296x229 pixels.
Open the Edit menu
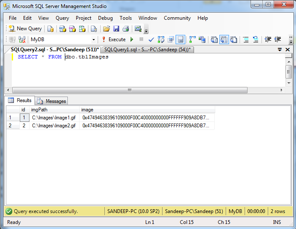pos(27,18)
